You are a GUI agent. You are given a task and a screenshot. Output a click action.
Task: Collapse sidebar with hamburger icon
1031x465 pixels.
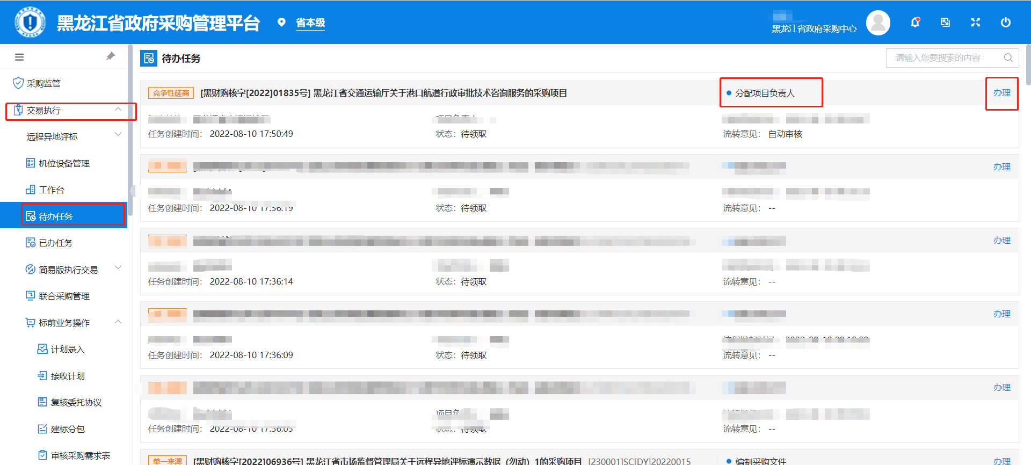pos(19,57)
